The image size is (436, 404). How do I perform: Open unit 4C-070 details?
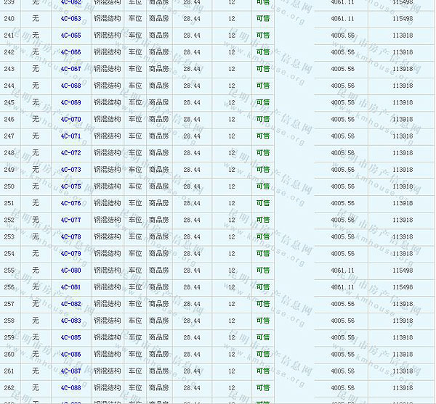click(x=70, y=119)
